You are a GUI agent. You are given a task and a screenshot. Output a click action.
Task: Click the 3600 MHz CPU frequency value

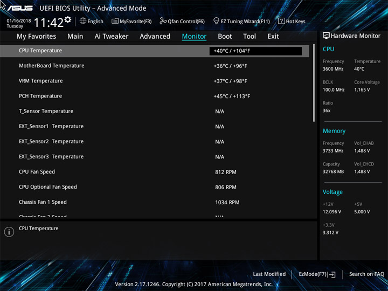(x=333, y=69)
